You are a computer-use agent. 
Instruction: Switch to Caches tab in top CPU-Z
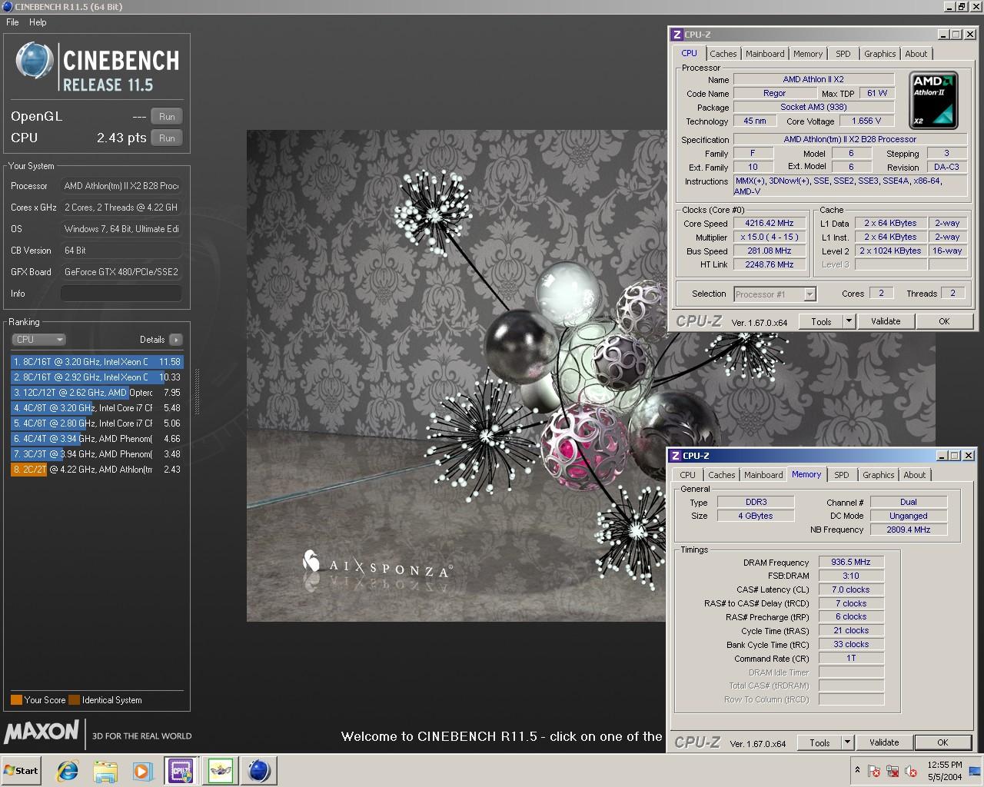pos(723,54)
